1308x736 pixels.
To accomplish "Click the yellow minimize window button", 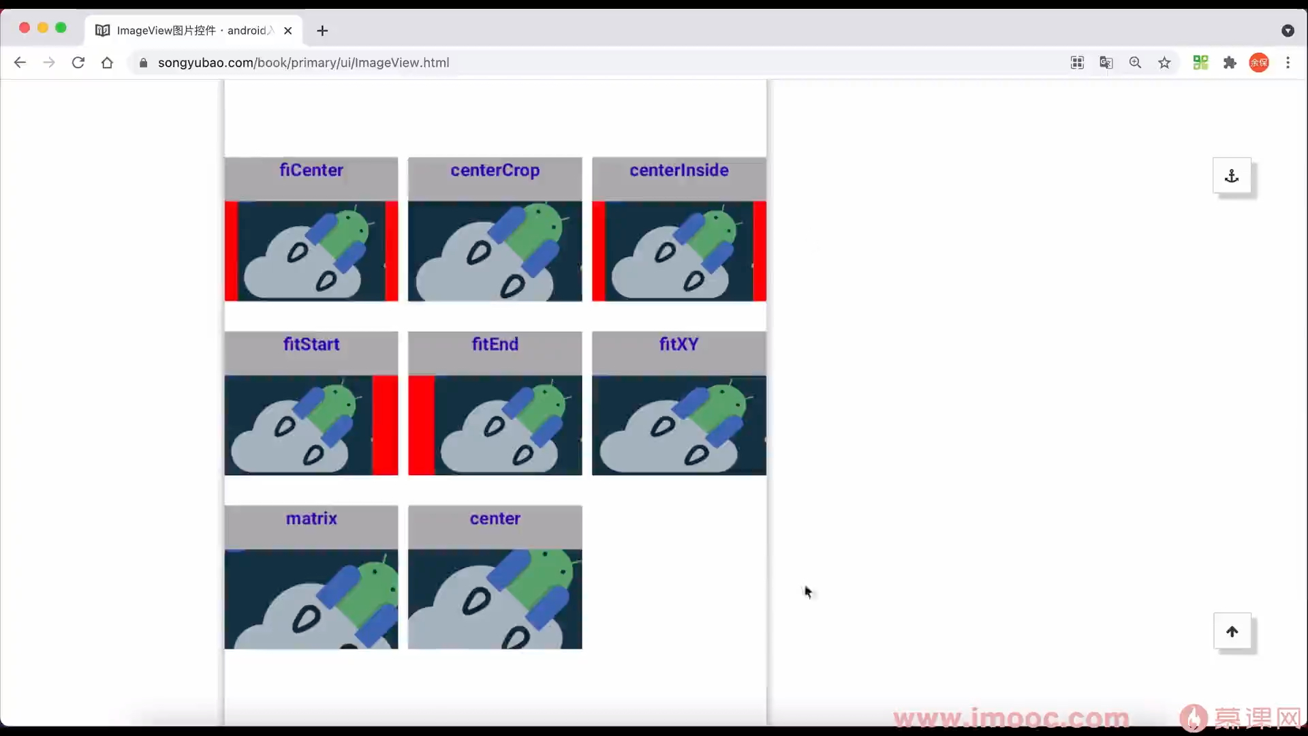I will [43, 28].
